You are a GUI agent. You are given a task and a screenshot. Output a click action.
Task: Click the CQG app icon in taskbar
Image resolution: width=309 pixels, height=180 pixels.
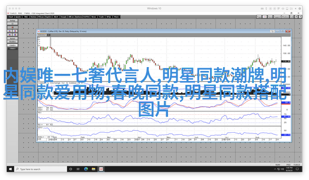point(101,169)
